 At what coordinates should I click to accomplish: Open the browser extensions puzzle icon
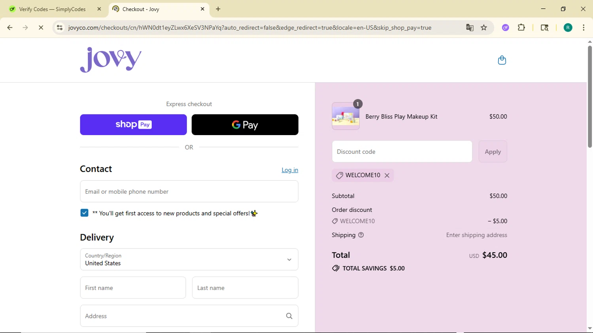pyautogui.click(x=521, y=28)
